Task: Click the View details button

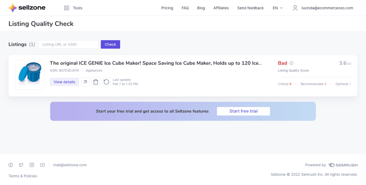Action: tap(65, 82)
